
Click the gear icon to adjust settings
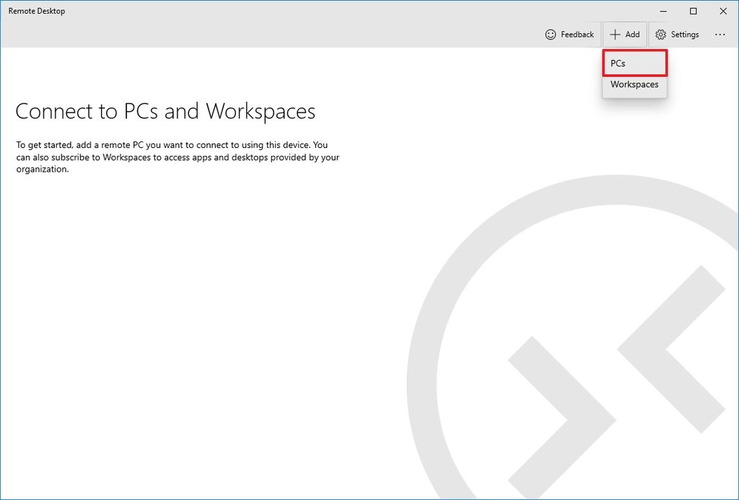click(660, 34)
